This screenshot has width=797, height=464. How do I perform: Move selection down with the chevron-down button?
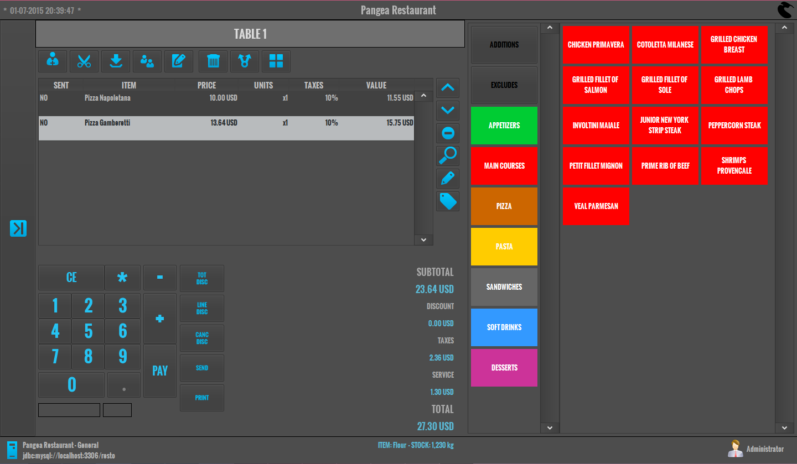pyautogui.click(x=448, y=110)
